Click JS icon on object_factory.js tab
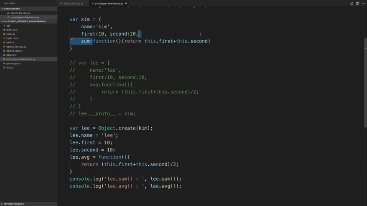Screen dimensions: 367x206 click(61, 3)
